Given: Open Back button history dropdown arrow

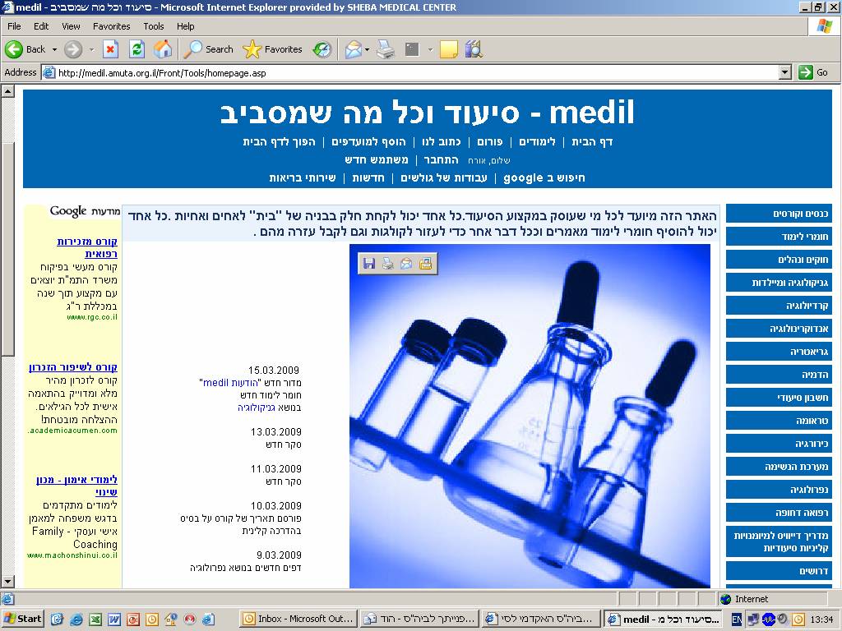Looking at the screenshot, I should coord(54,49).
